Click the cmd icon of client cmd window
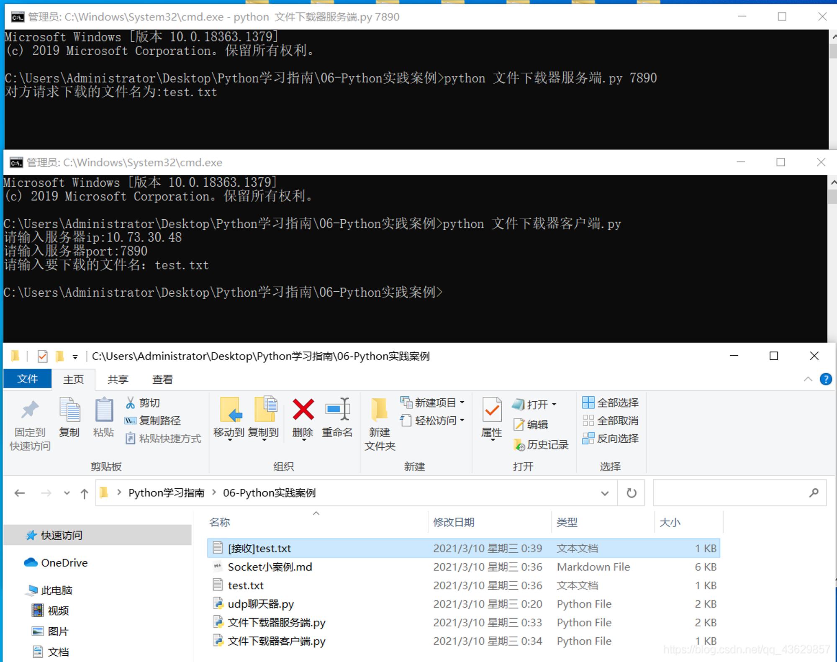837x662 pixels. 16,162
